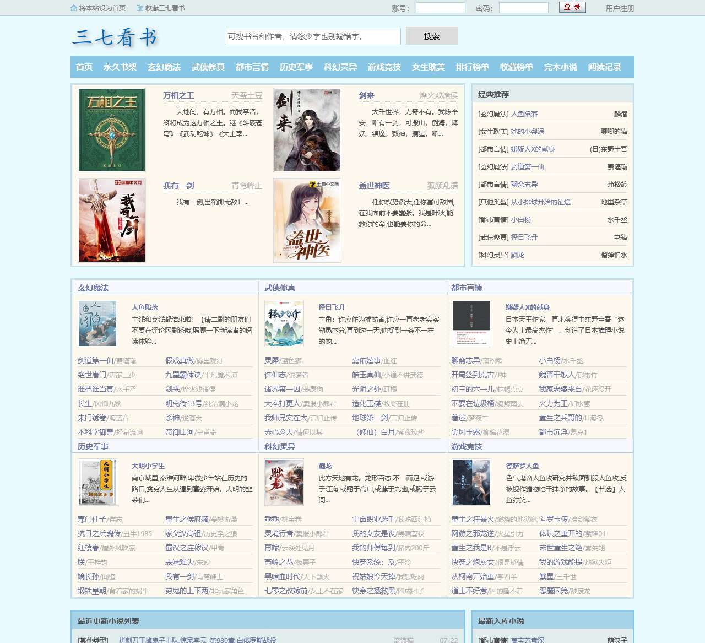
Task: Click the home icon beside 将本站设为首页
Action: click(74, 8)
